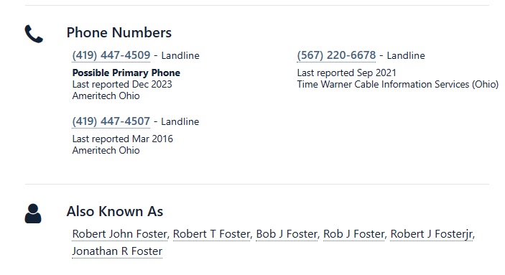The width and height of the screenshot is (505, 275).
Task: Open phone number (419) 447-4507
Action: point(111,121)
